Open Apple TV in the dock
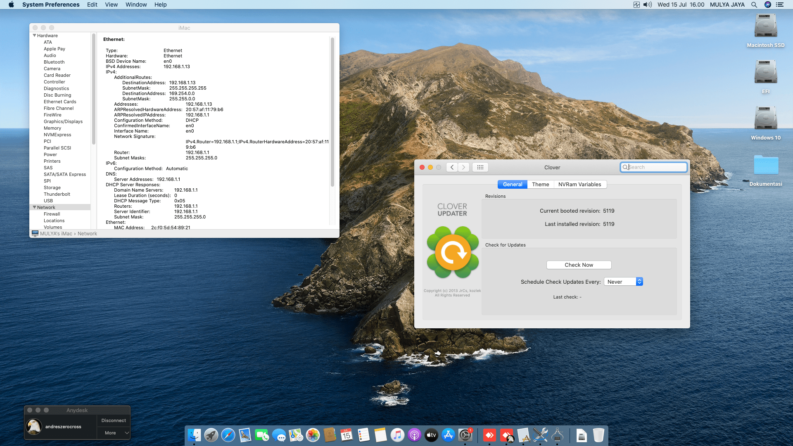Screen dimensions: 793x446 coord(431,435)
